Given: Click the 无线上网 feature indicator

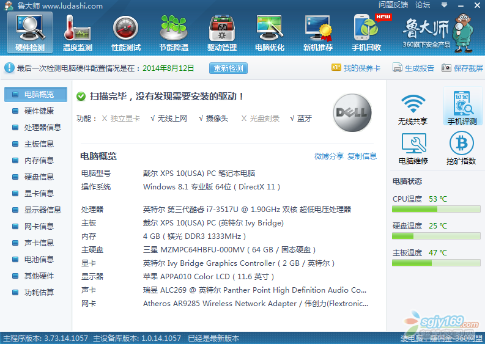Looking at the screenshot, I should pyautogui.click(x=169, y=119).
